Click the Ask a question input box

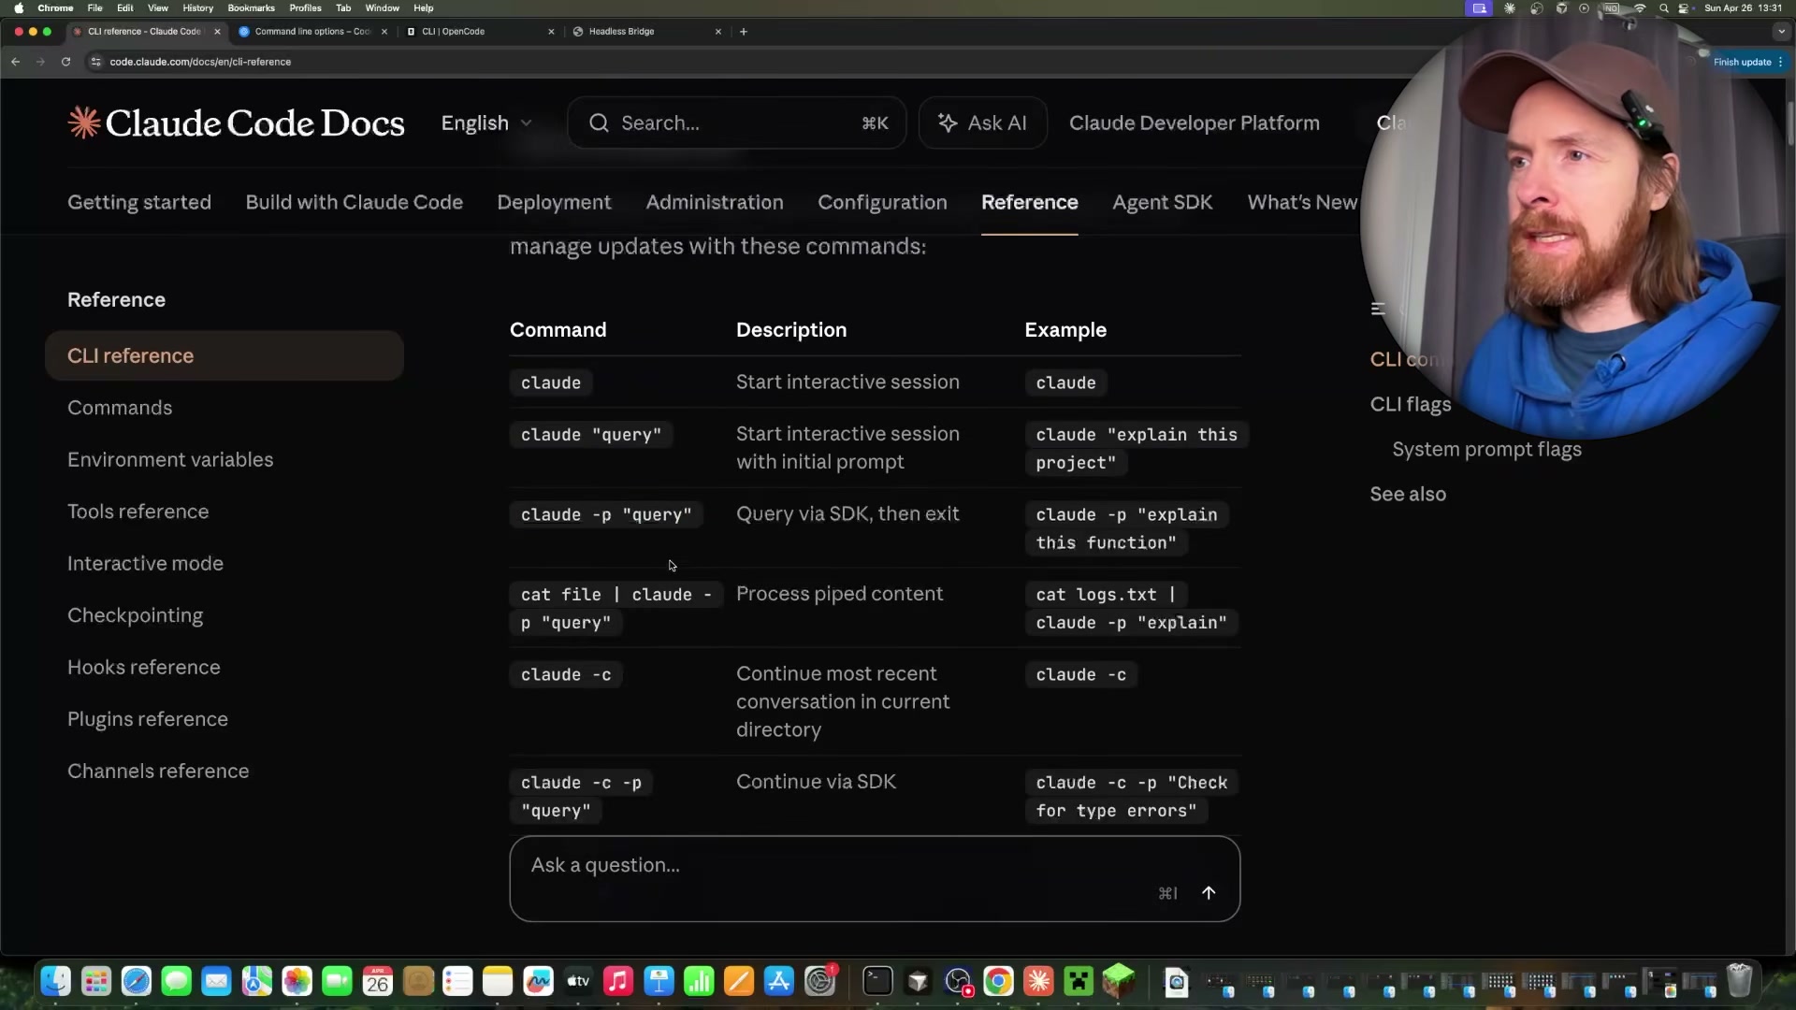click(x=875, y=878)
